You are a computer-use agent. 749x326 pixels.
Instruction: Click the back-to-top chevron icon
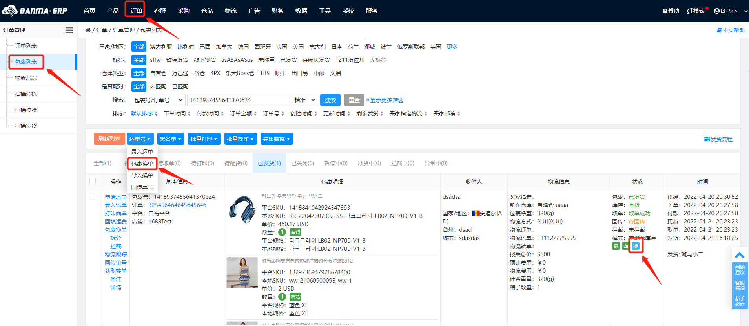740,255
